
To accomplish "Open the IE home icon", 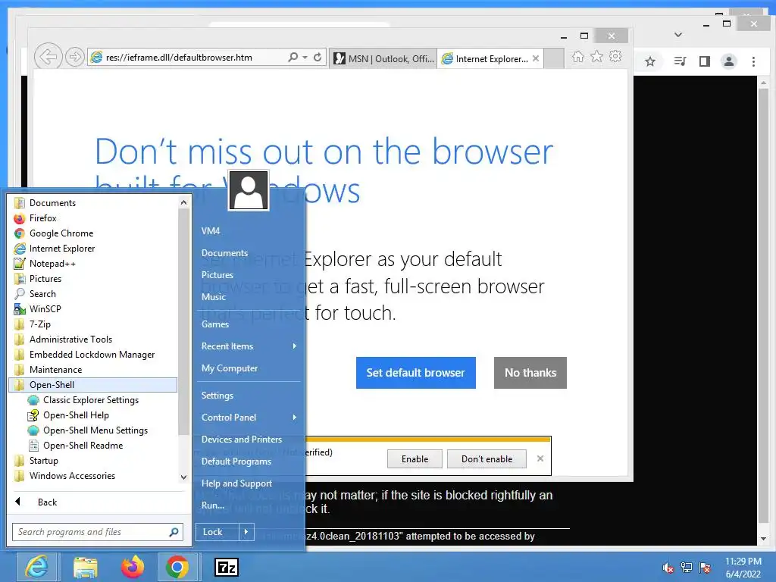I will (x=577, y=57).
